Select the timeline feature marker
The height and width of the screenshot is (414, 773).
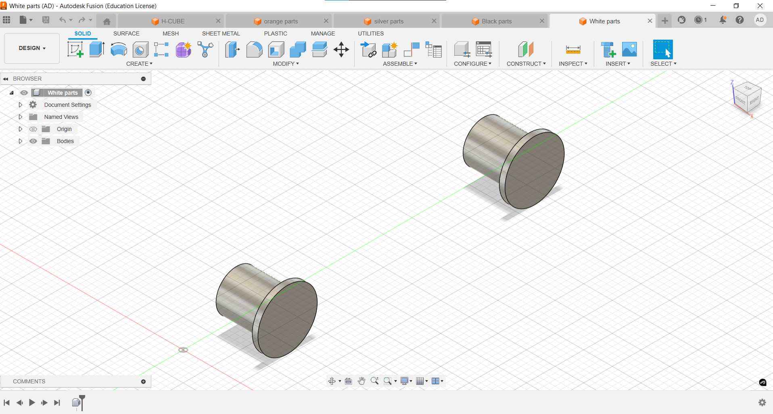pyautogui.click(x=76, y=402)
